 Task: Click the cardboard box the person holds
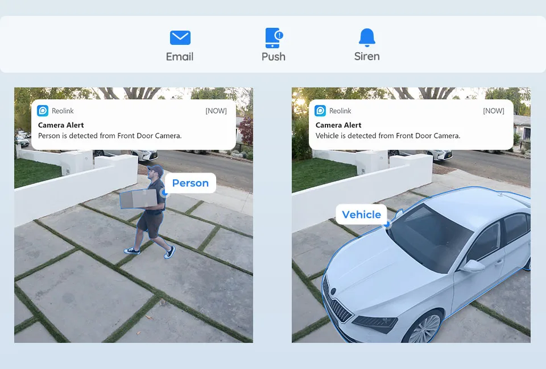pos(138,199)
